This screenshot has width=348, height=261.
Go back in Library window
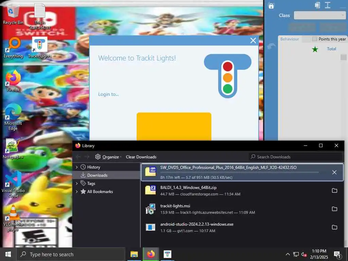pos(78,157)
